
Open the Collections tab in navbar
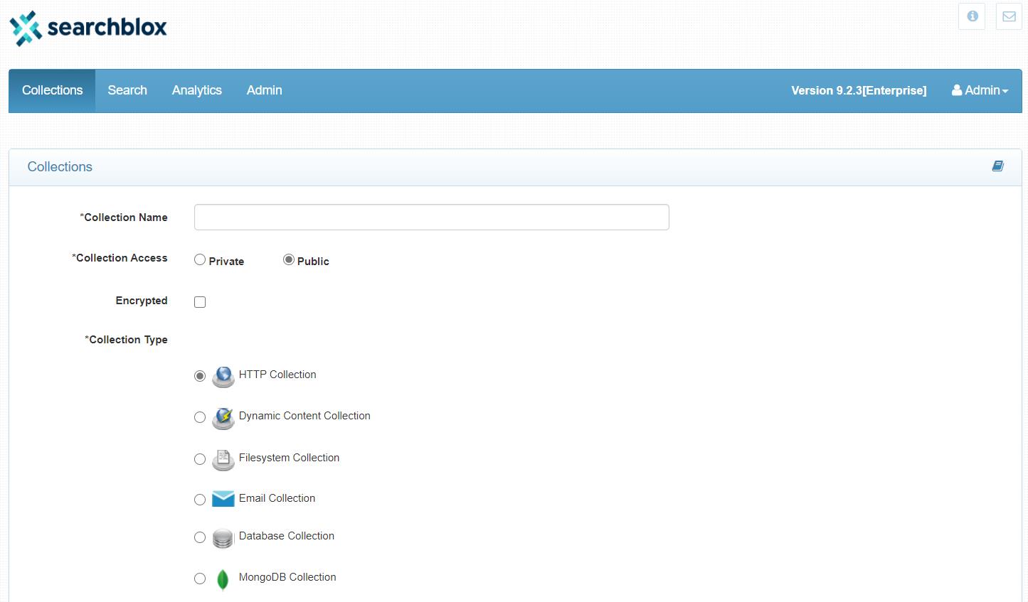pyautogui.click(x=52, y=90)
